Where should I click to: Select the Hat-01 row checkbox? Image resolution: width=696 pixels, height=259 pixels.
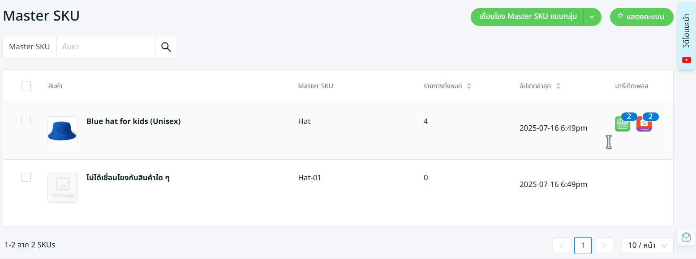click(x=26, y=177)
